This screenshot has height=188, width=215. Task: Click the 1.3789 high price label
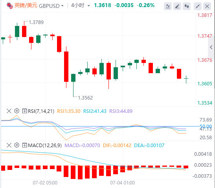click(x=36, y=22)
